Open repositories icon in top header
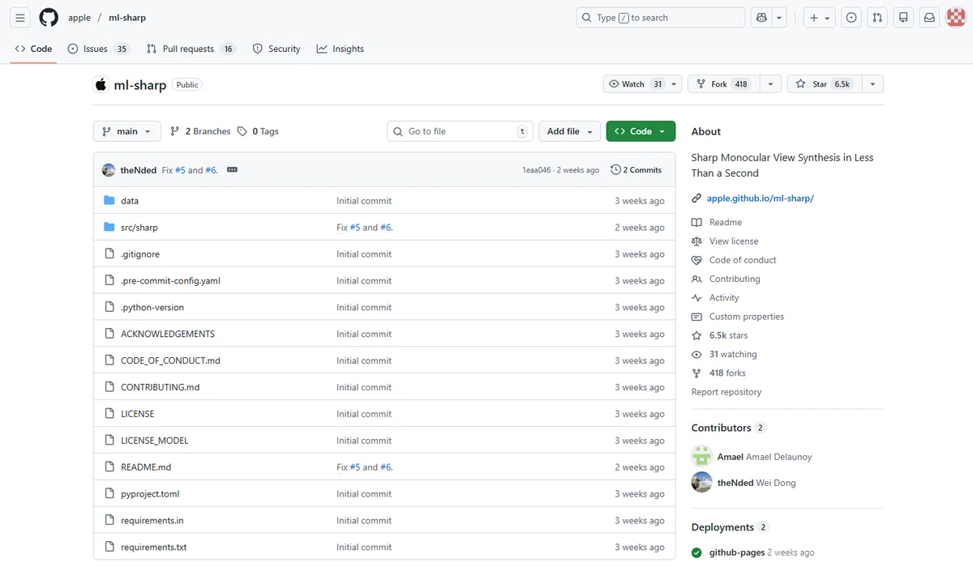Viewport: 973px width, 567px height. [x=903, y=17]
